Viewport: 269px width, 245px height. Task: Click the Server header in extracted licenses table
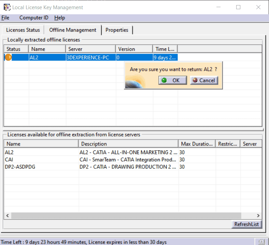click(x=90, y=49)
